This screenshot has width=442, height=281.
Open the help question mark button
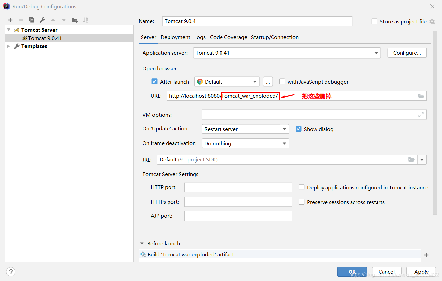click(x=11, y=272)
